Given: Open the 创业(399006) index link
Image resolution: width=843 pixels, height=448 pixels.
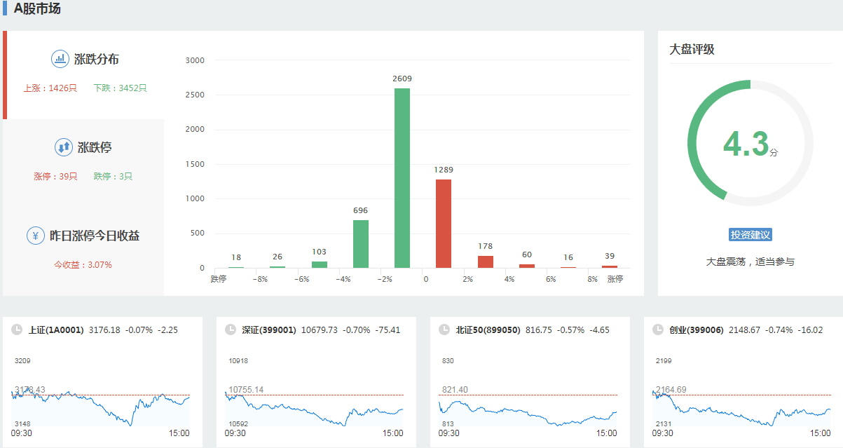Looking at the screenshot, I should tap(696, 330).
